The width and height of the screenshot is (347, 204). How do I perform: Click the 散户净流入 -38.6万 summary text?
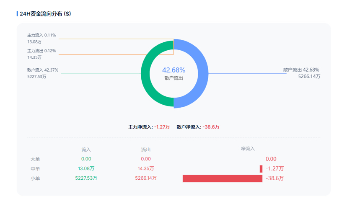[198, 127]
